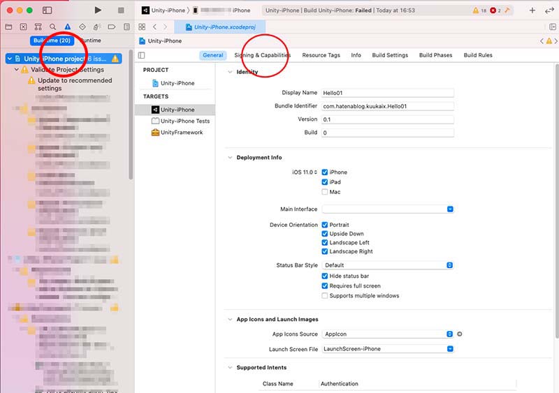Collapse App Icons and Launch Images section

[230, 319]
